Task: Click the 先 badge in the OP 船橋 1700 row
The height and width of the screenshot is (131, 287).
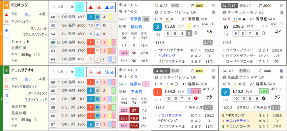Action: click(x=97, y=51)
